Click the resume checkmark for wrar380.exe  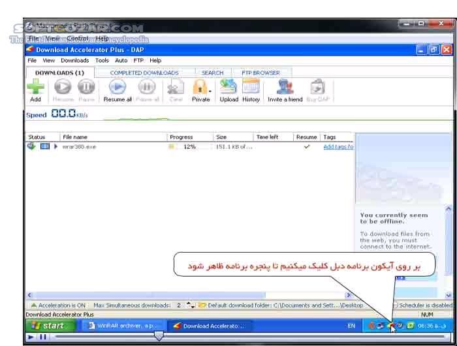[306, 147]
